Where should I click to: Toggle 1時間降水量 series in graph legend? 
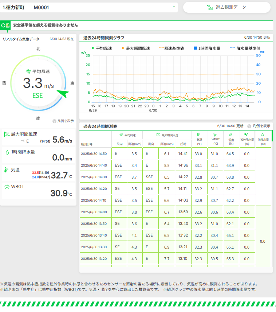[207, 48]
